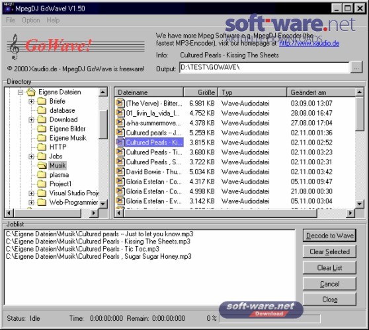This screenshot has height=330, width=369.
Task: Click the Download folder icon
Action: [x=42, y=119]
